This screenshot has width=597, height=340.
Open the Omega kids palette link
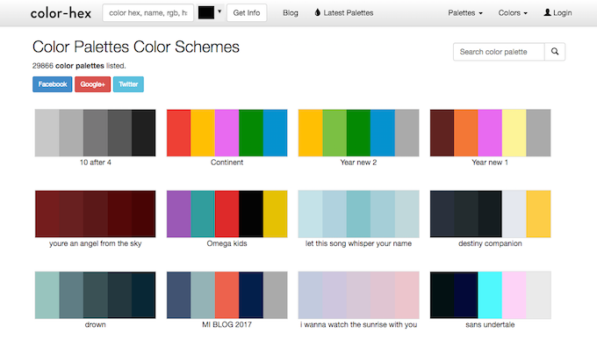pos(227,243)
